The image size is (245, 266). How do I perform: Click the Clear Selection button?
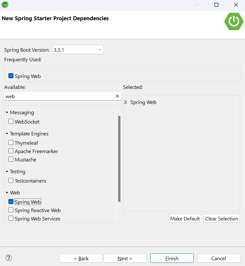click(222, 219)
